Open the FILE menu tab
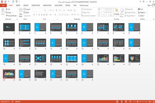 click(3, 5)
